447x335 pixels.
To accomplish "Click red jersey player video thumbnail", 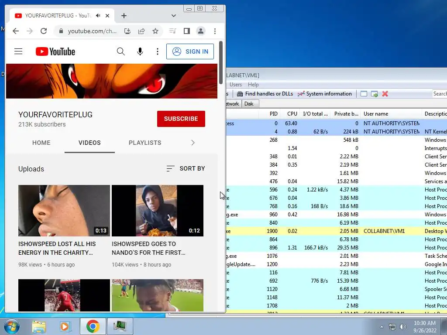I will [x=64, y=295].
